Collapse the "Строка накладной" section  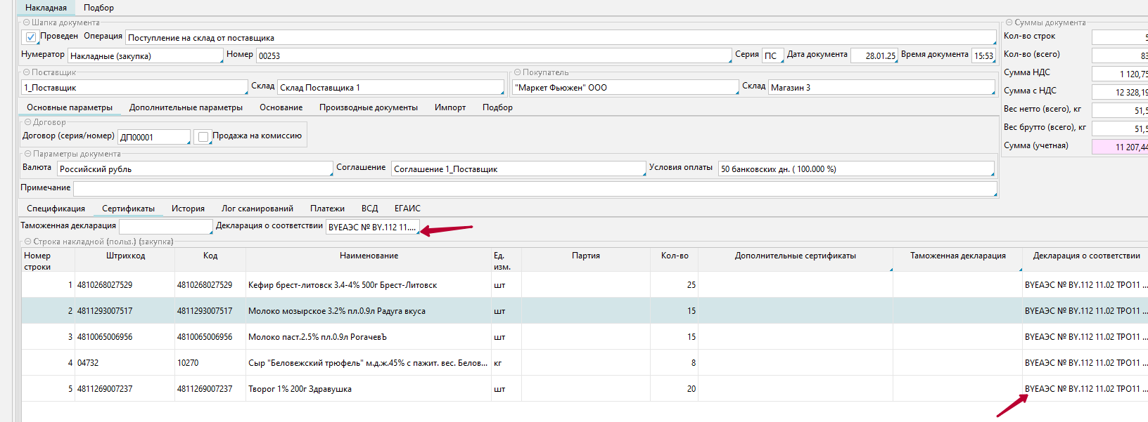pyautogui.click(x=28, y=242)
